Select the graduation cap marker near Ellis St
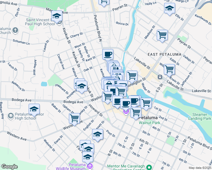The image size is (212, 170). click(x=169, y=8)
